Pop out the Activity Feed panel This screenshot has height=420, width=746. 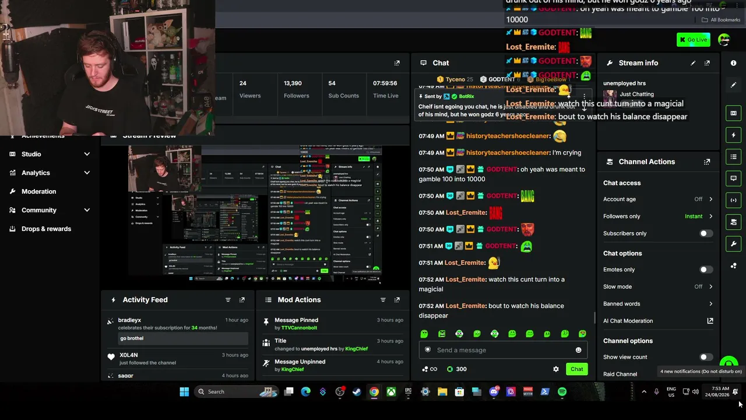tap(242, 300)
